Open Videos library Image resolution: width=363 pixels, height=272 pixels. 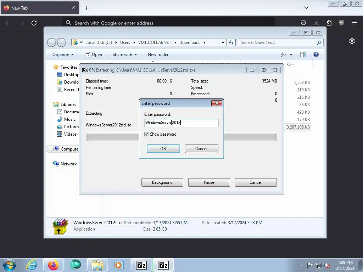pos(70,134)
